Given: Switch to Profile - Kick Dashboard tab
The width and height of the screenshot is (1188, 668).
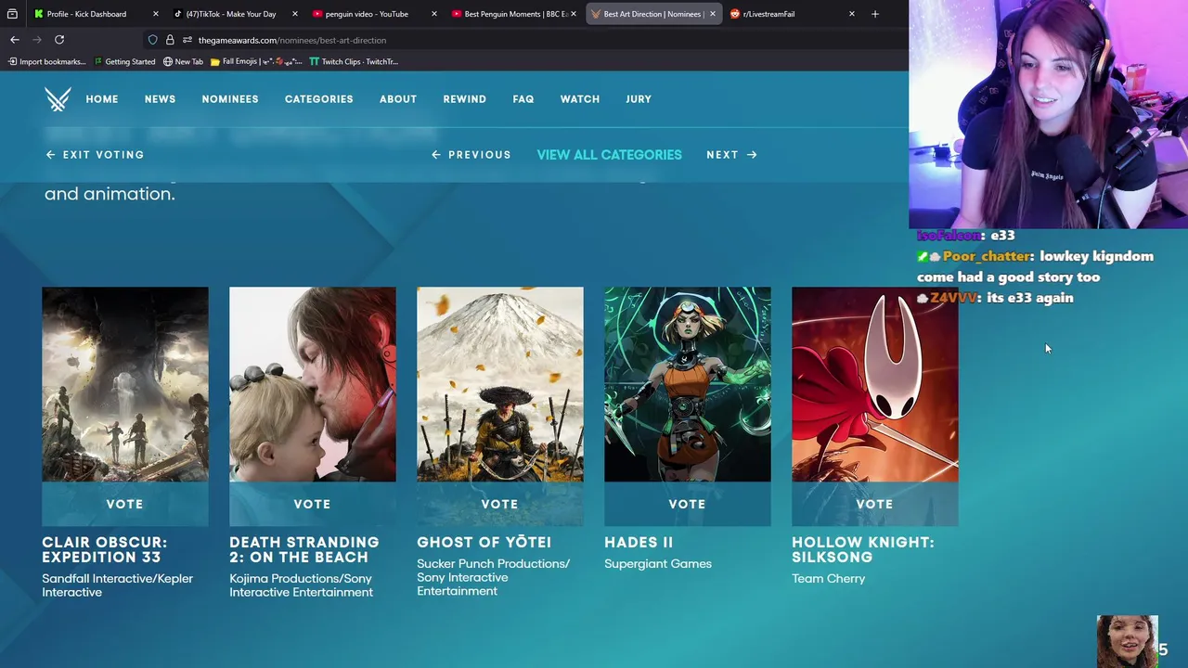Looking at the screenshot, I should tap(86, 14).
